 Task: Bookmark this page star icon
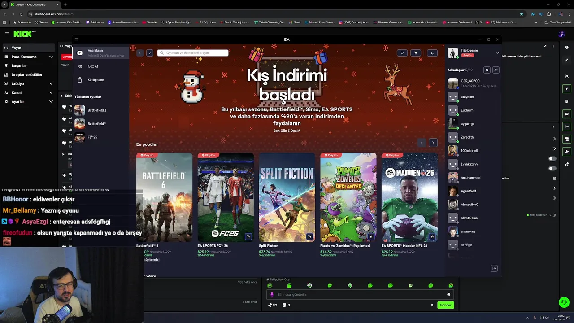521,14
